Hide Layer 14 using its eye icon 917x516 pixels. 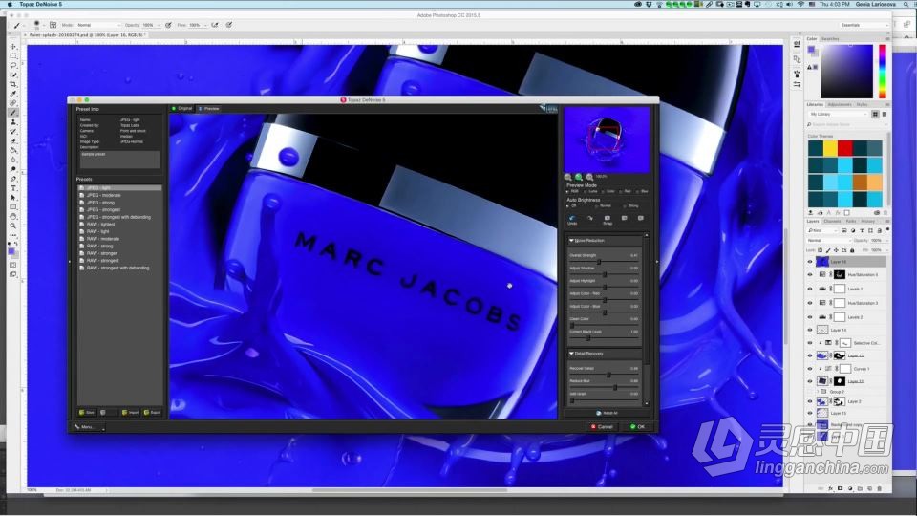pyautogui.click(x=810, y=330)
